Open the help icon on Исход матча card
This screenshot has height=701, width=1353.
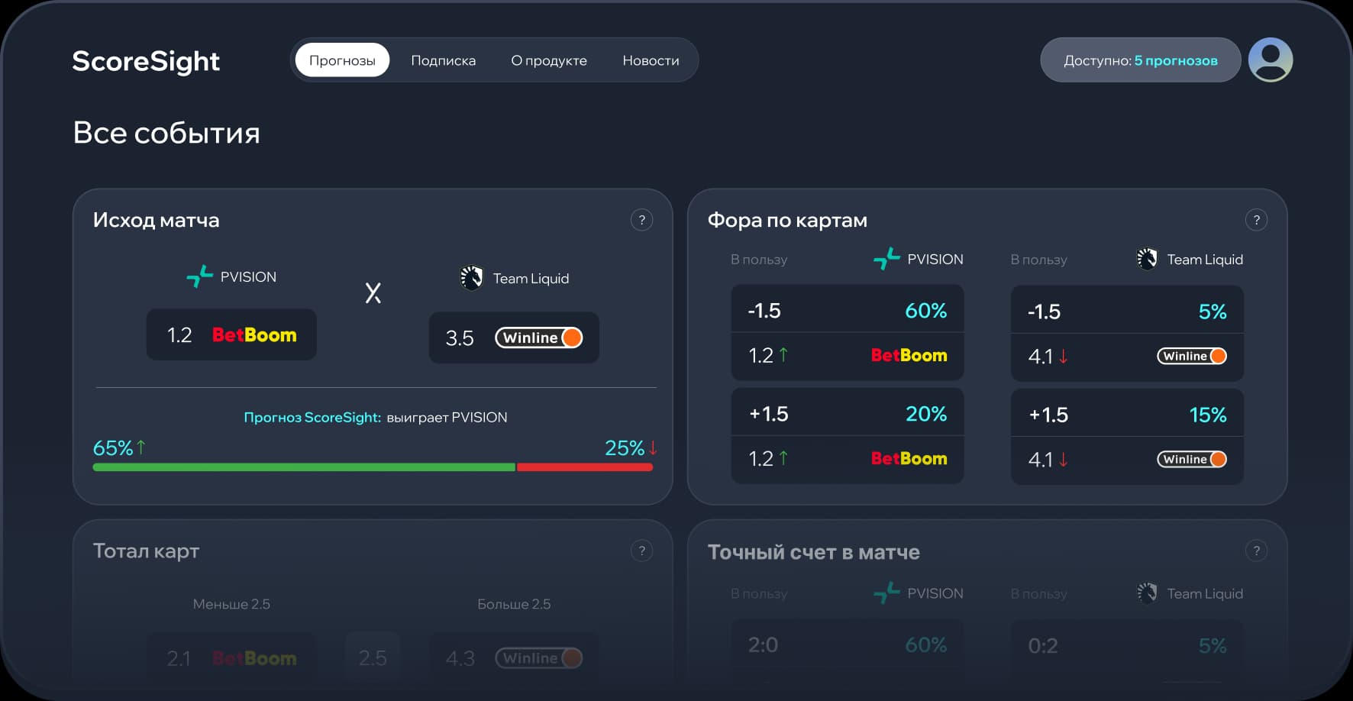(641, 220)
